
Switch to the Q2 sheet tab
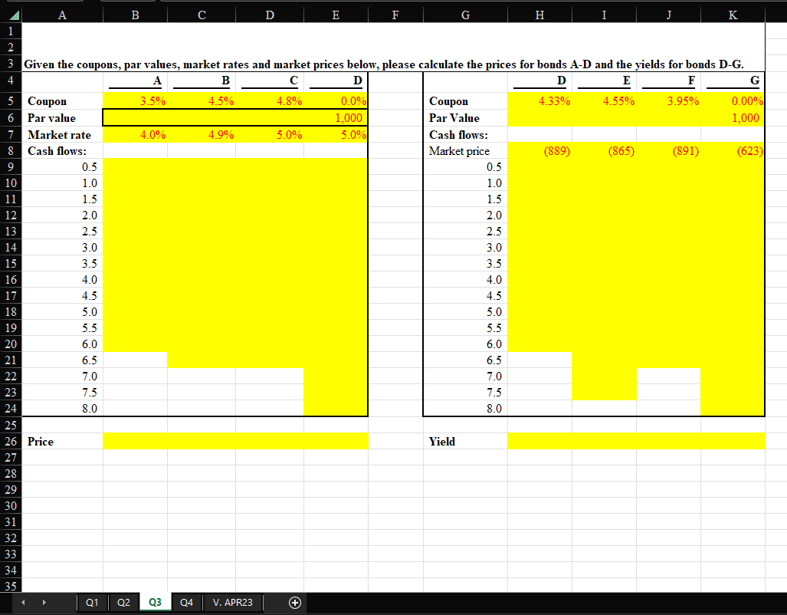123,602
